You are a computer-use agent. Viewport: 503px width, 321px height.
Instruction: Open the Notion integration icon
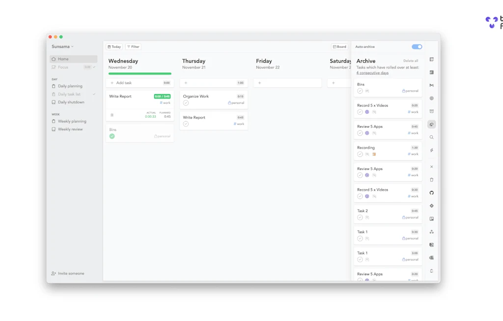[431, 245]
